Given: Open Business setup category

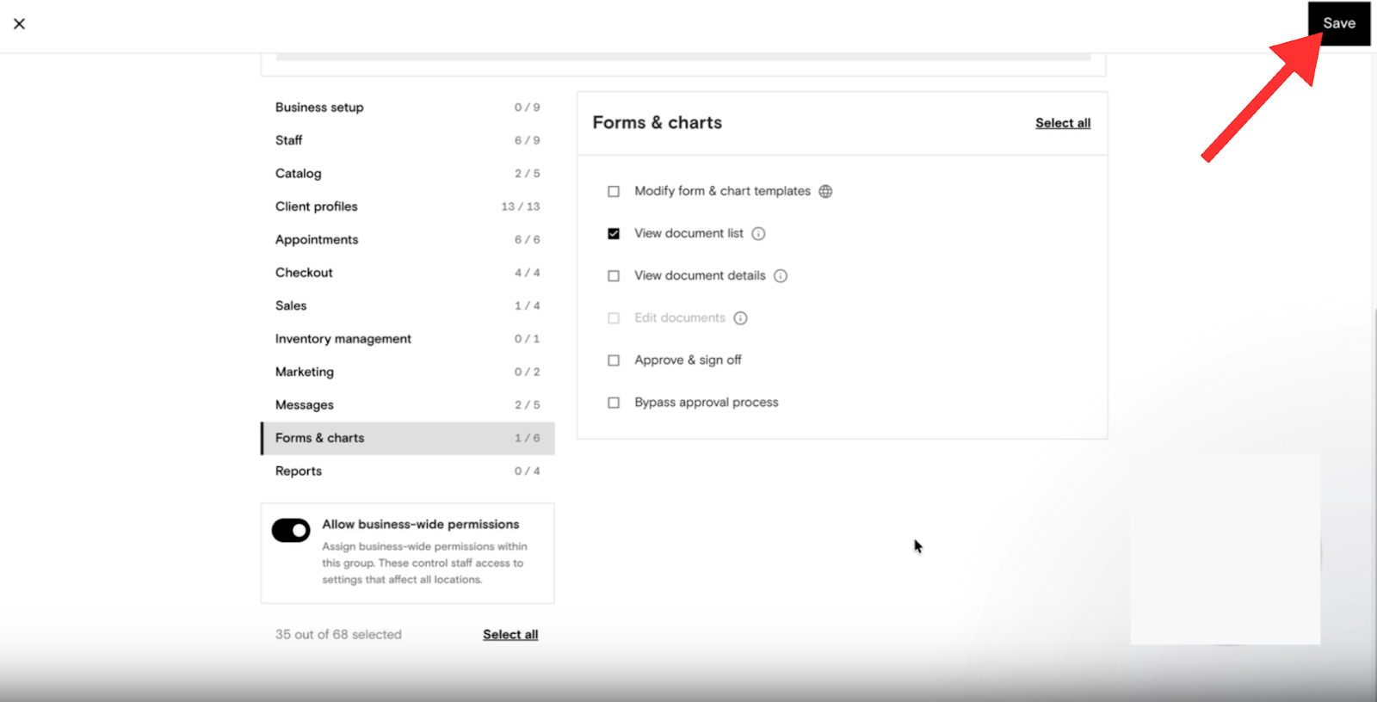Looking at the screenshot, I should pyautogui.click(x=408, y=108).
